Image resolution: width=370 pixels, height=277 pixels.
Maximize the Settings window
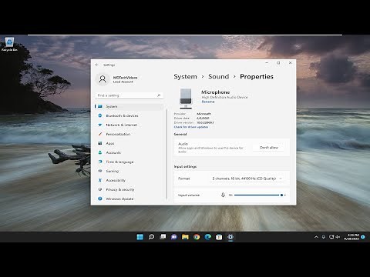point(278,63)
